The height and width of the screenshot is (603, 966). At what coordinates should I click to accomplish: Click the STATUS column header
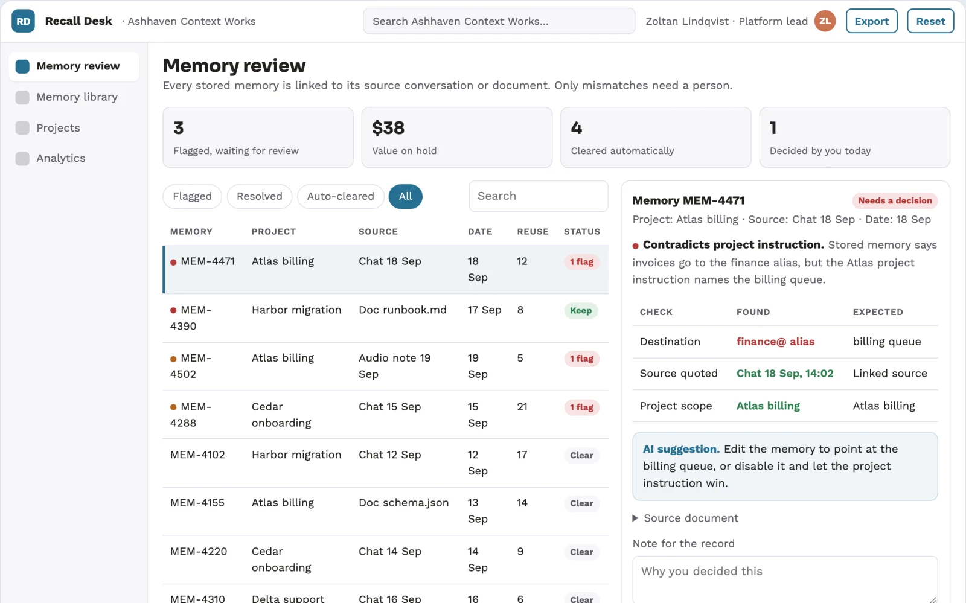pos(582,232)
